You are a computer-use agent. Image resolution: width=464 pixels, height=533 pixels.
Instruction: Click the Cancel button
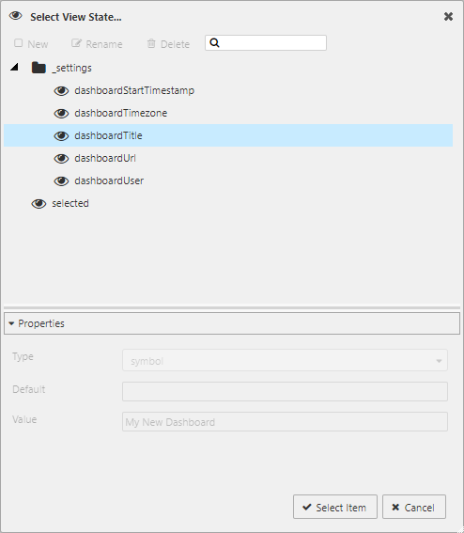[x=413, y=507]
